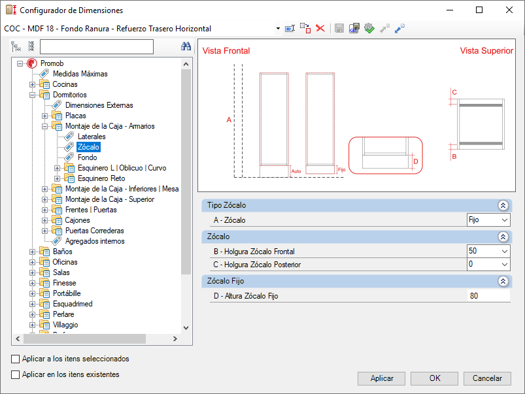Click the rename configuration icon in toolbar

tap(290, 29)
